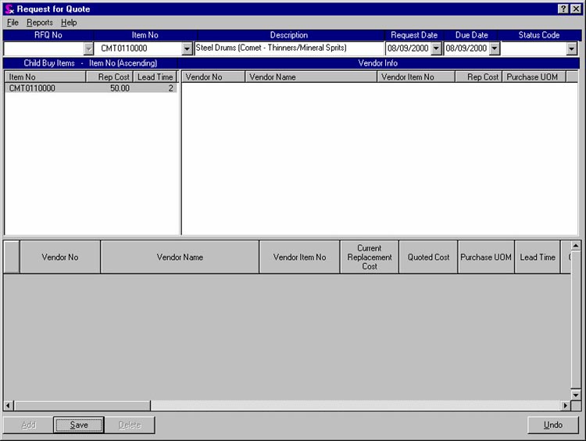The image size is (586, 441).
Task: Expand the Status Code dropdown
Action: pos(571,48)
